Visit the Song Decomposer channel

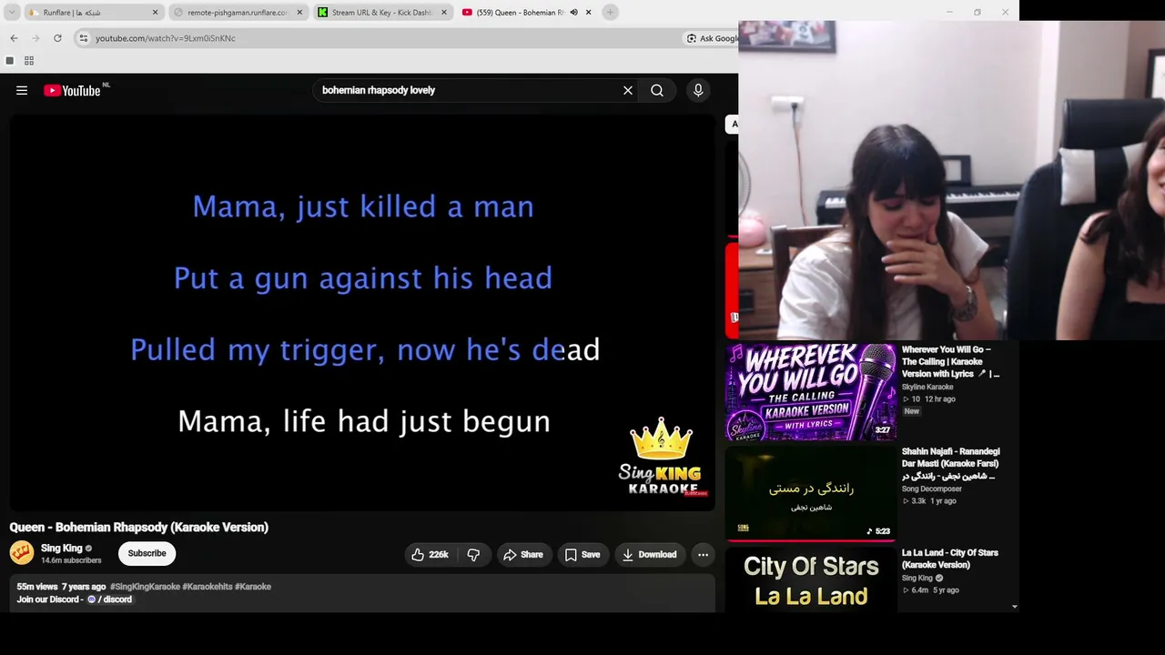(932, 489)
